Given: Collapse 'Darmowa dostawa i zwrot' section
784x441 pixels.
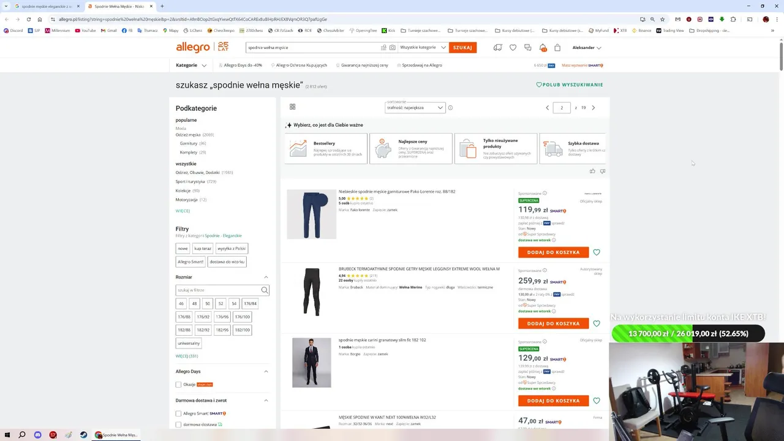Looking at the screenshot, I should point(266,401).
